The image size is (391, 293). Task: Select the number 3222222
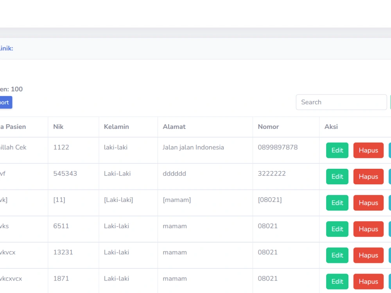tap(272, 174)
